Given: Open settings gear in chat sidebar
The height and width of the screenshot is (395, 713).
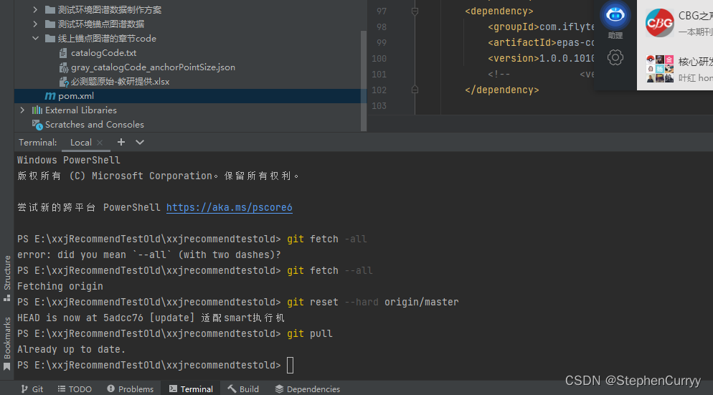Looking at the screenshot, I should tap(615, 58).
